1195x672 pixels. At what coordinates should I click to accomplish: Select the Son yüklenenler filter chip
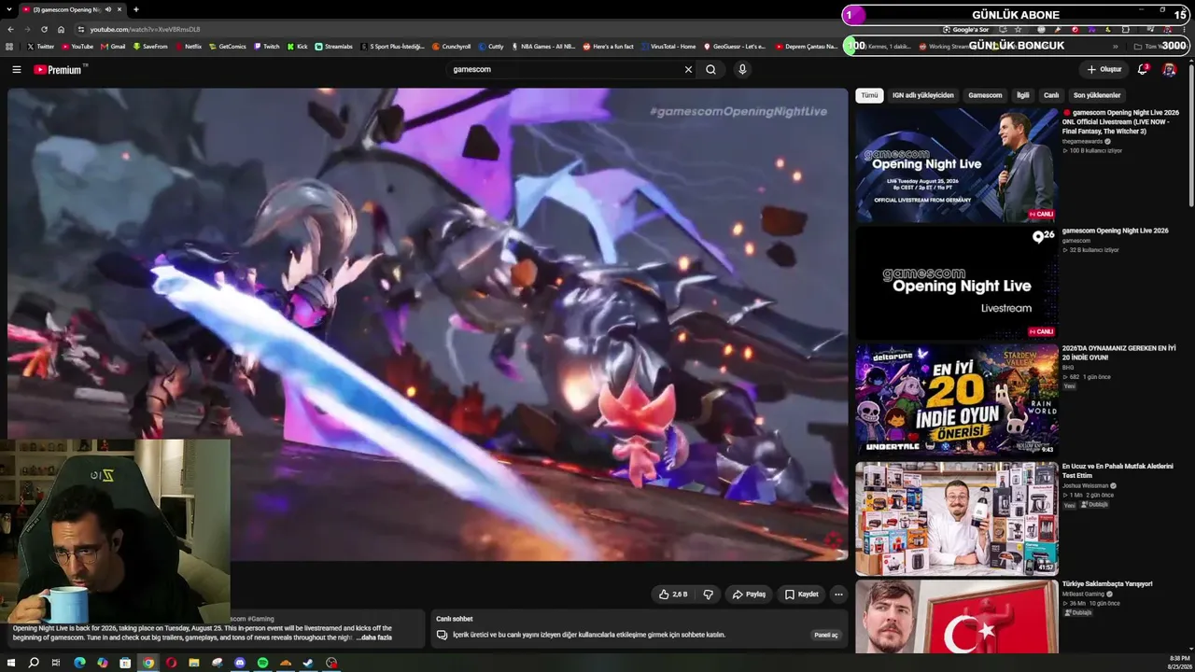(x=1097, y=95)
